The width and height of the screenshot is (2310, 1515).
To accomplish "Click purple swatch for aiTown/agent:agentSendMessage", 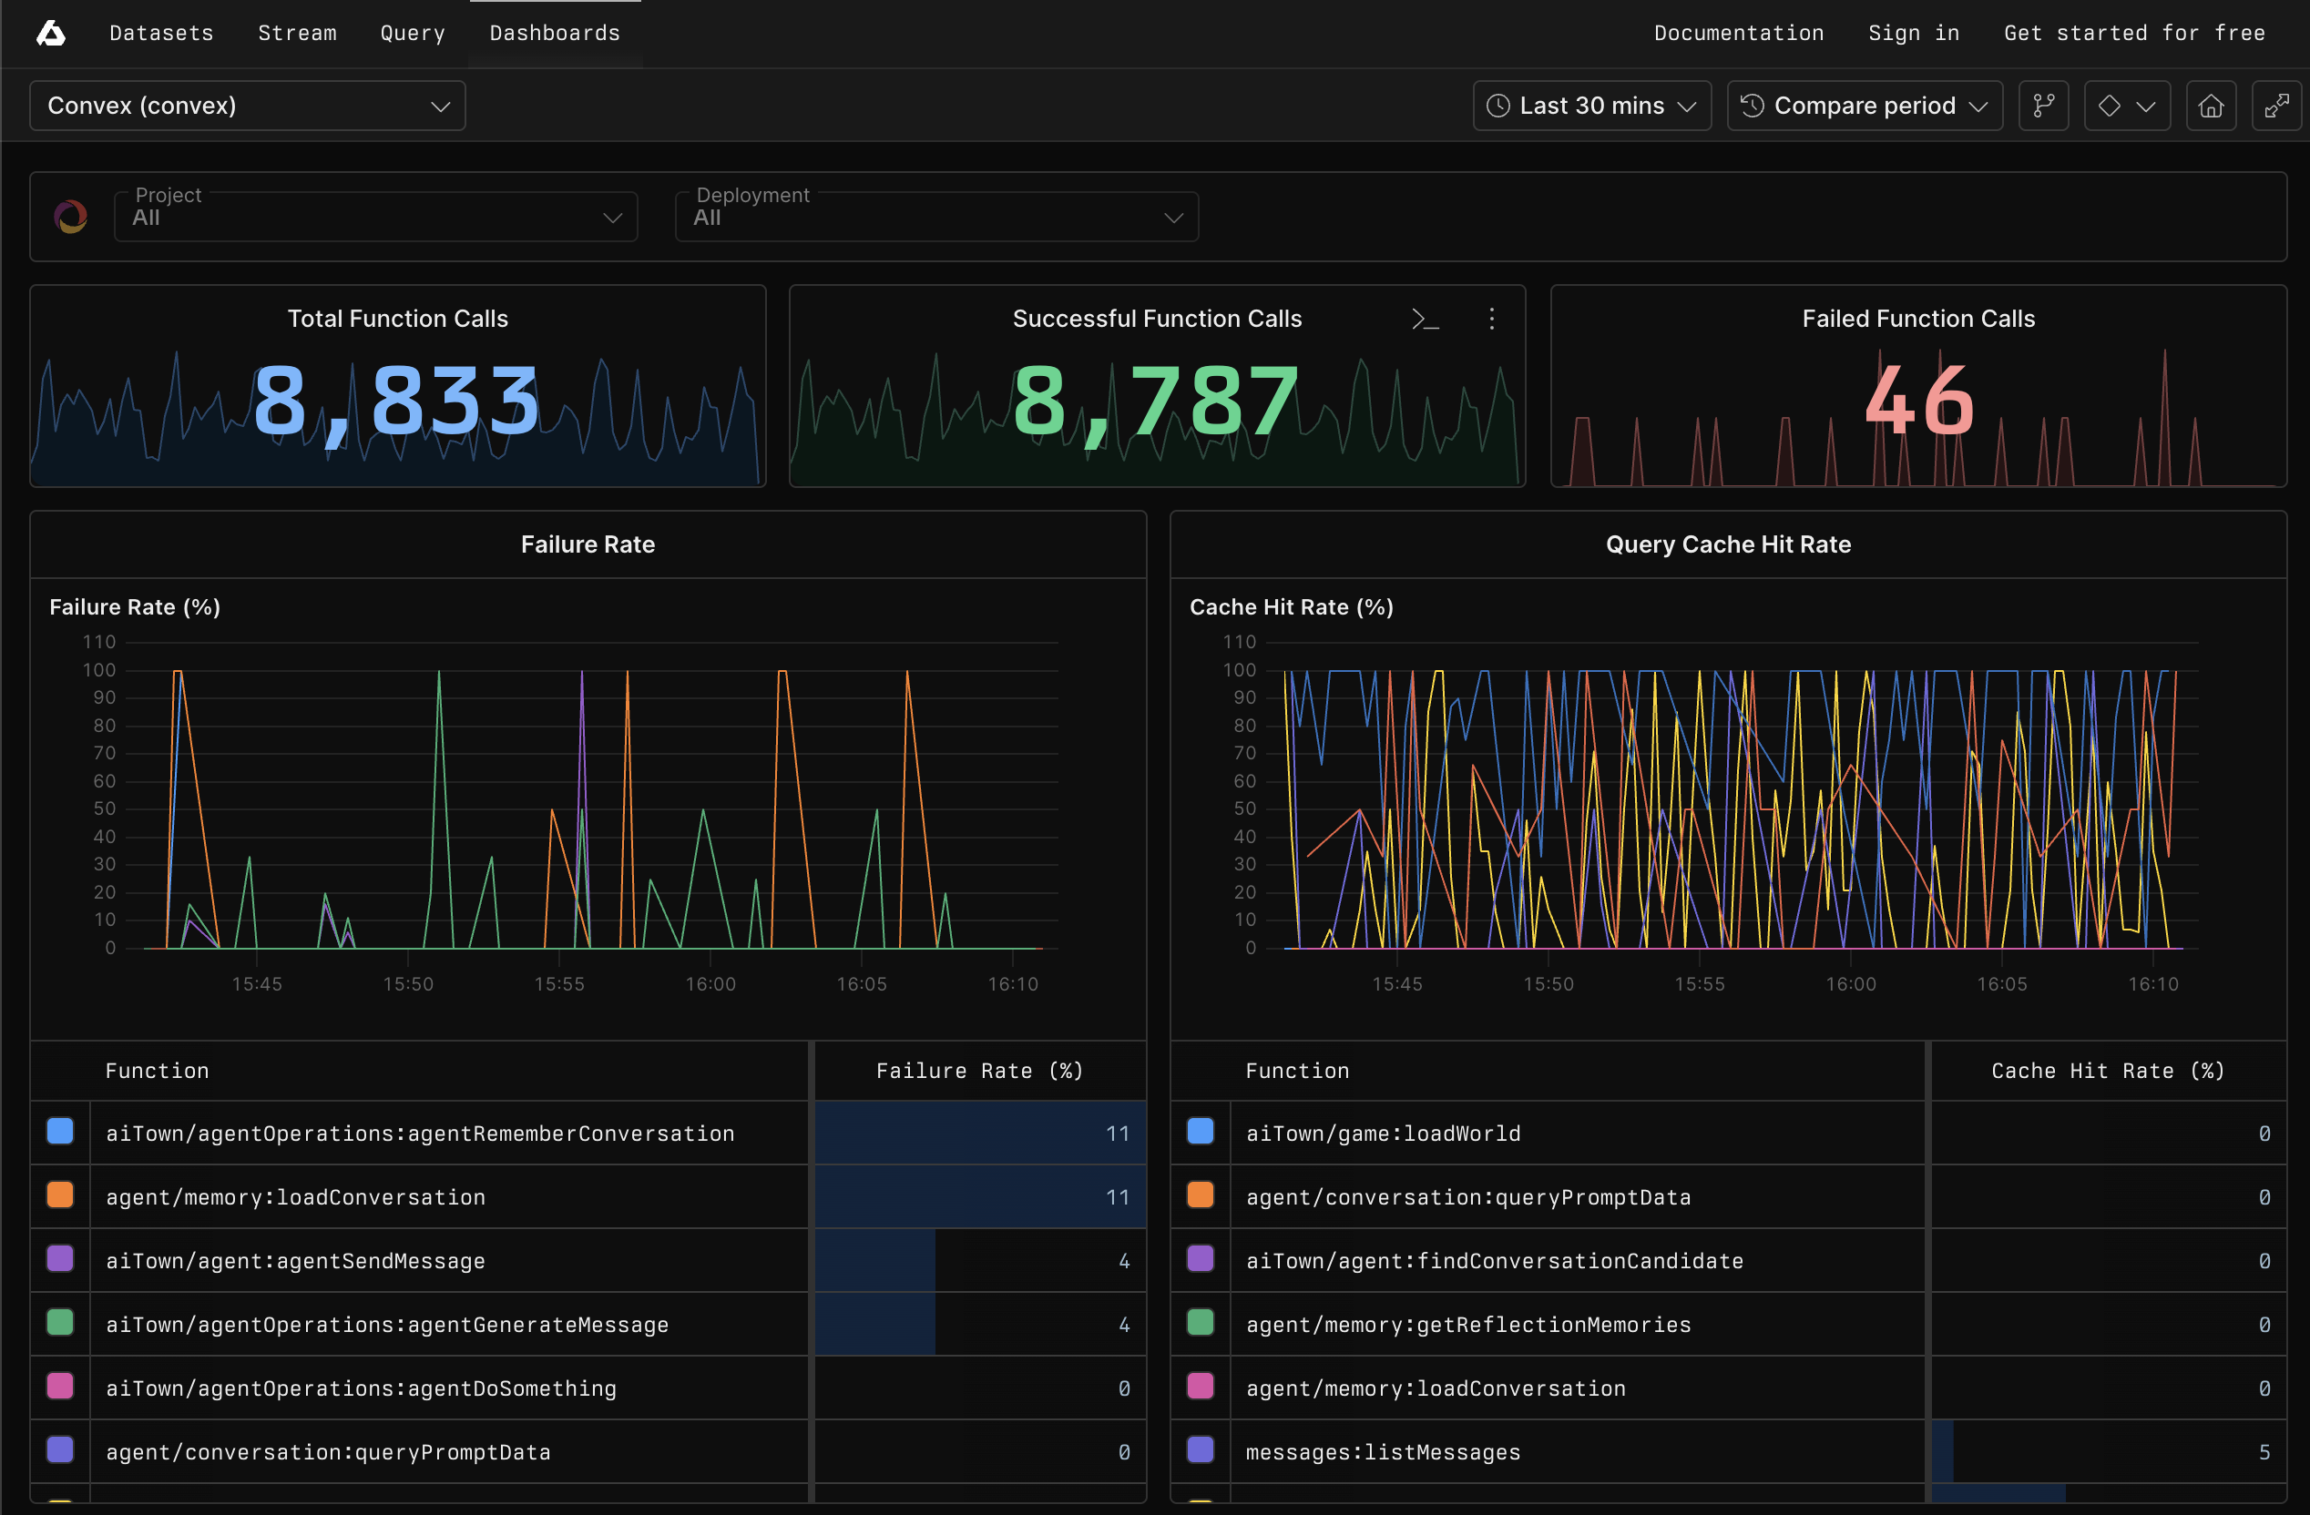I will click(x=60, y=1259).
